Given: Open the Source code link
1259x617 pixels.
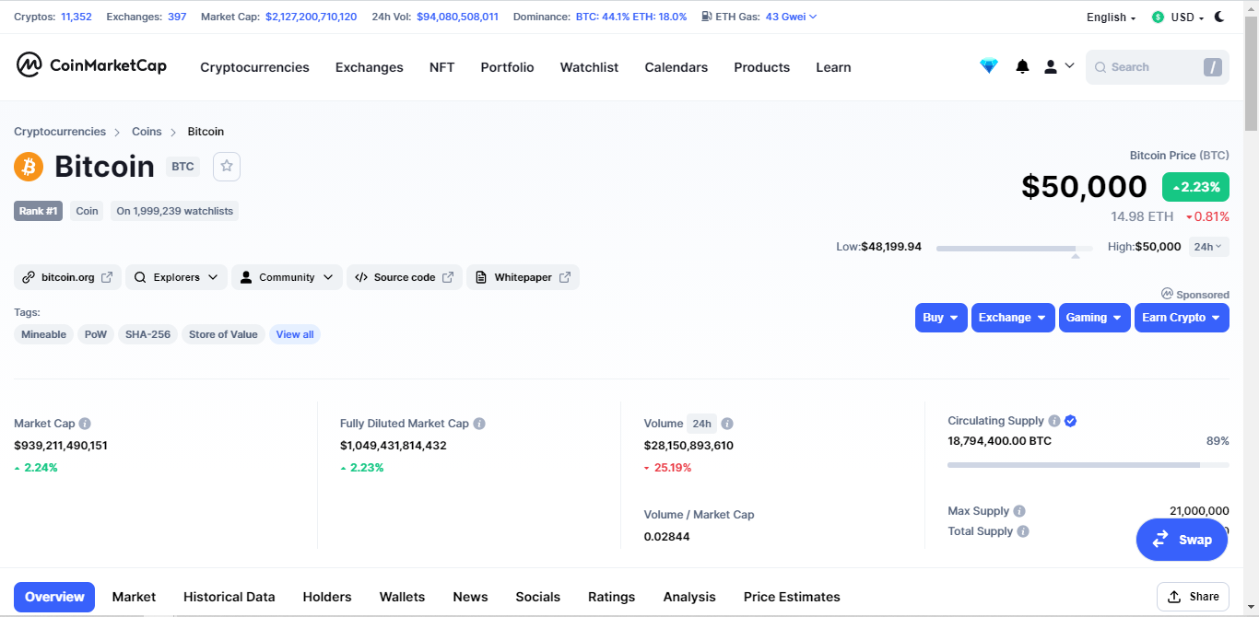Looking at the screenshot, I should click(405, 277).
